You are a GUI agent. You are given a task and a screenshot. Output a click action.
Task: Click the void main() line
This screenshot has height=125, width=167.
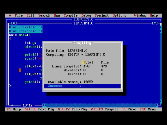pyautogui.click(x=20, y=35)
